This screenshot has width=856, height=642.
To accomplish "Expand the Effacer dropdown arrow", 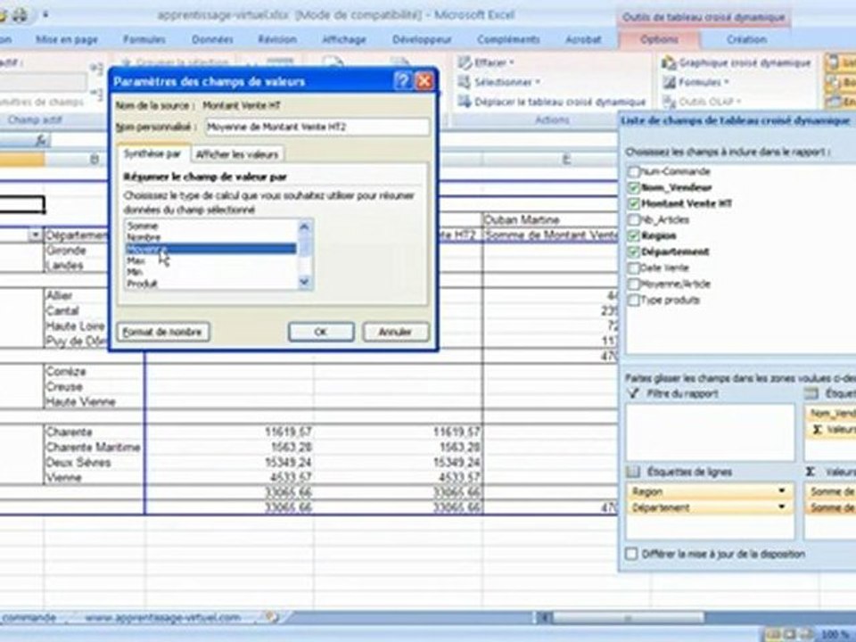I will coord(512,62).
